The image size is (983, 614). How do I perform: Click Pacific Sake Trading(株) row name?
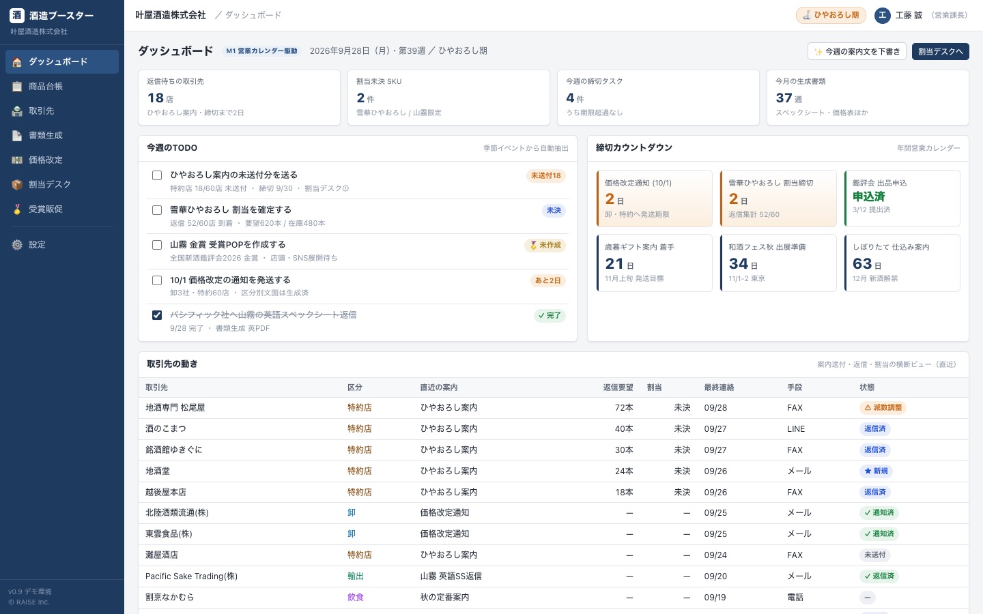click(x=192, y=576)
